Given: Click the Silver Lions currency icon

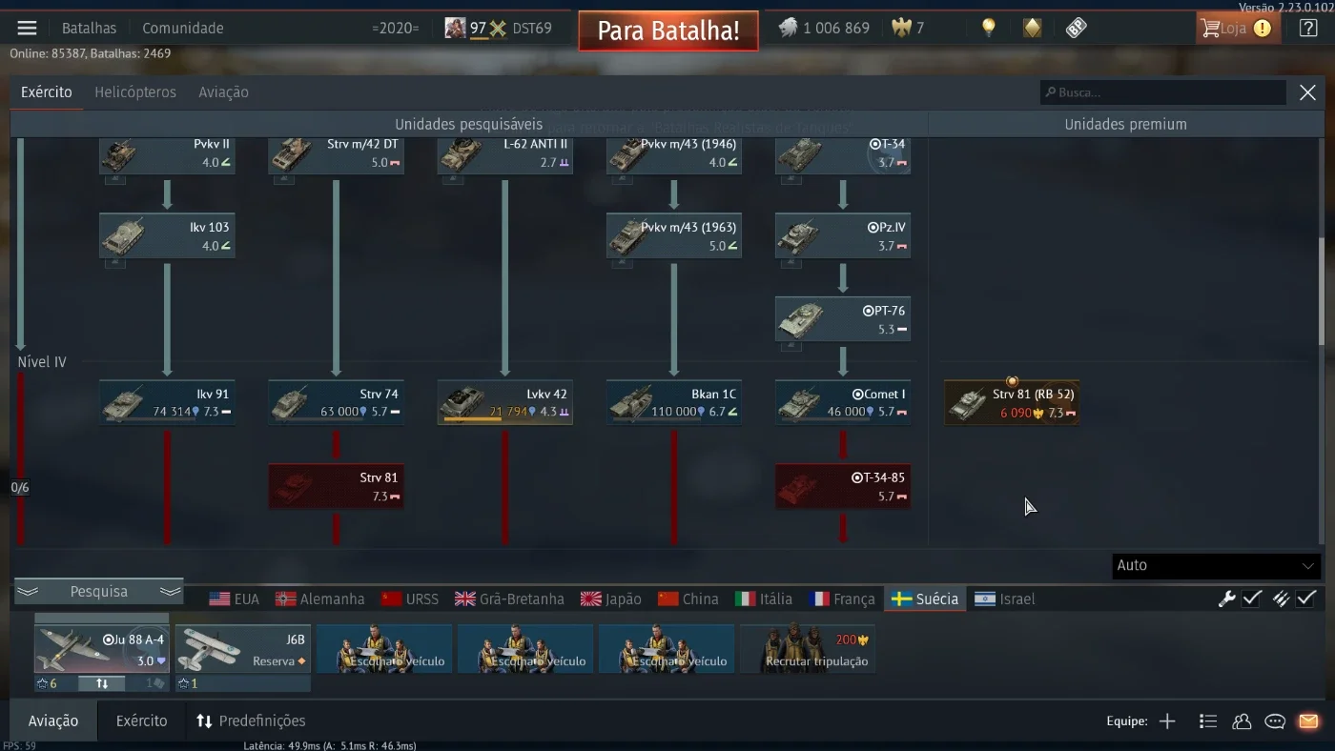Looking at the screenshot, I should tap(788, 28).
